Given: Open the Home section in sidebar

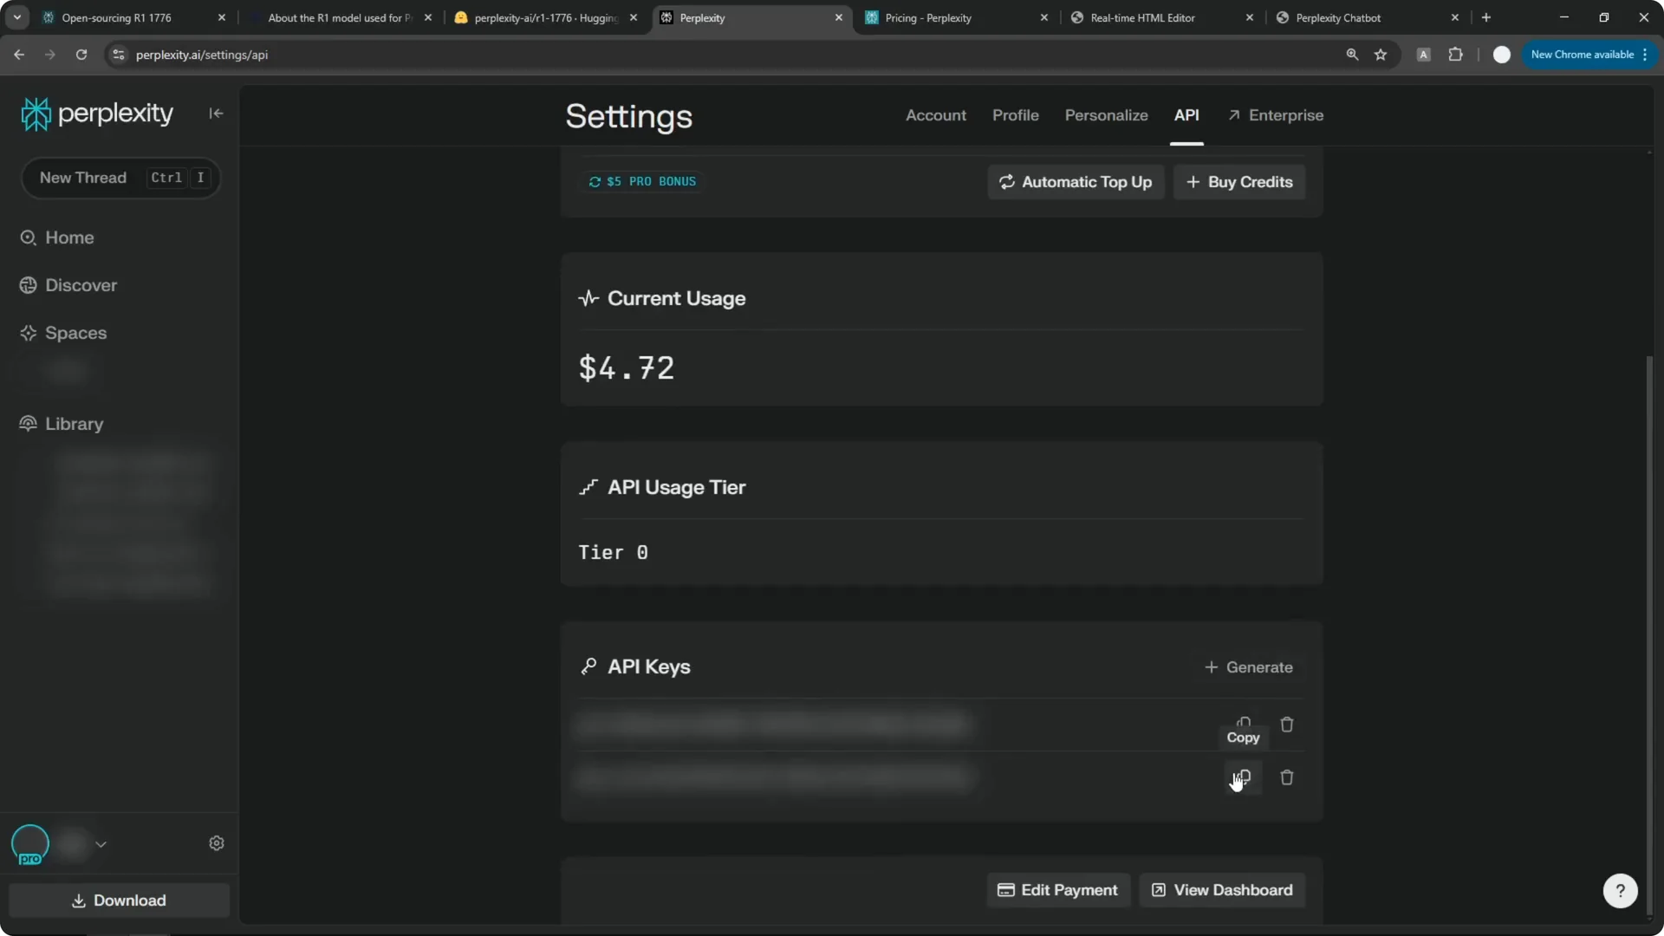Looking at the screenshot, I should (x=70, y=237).
